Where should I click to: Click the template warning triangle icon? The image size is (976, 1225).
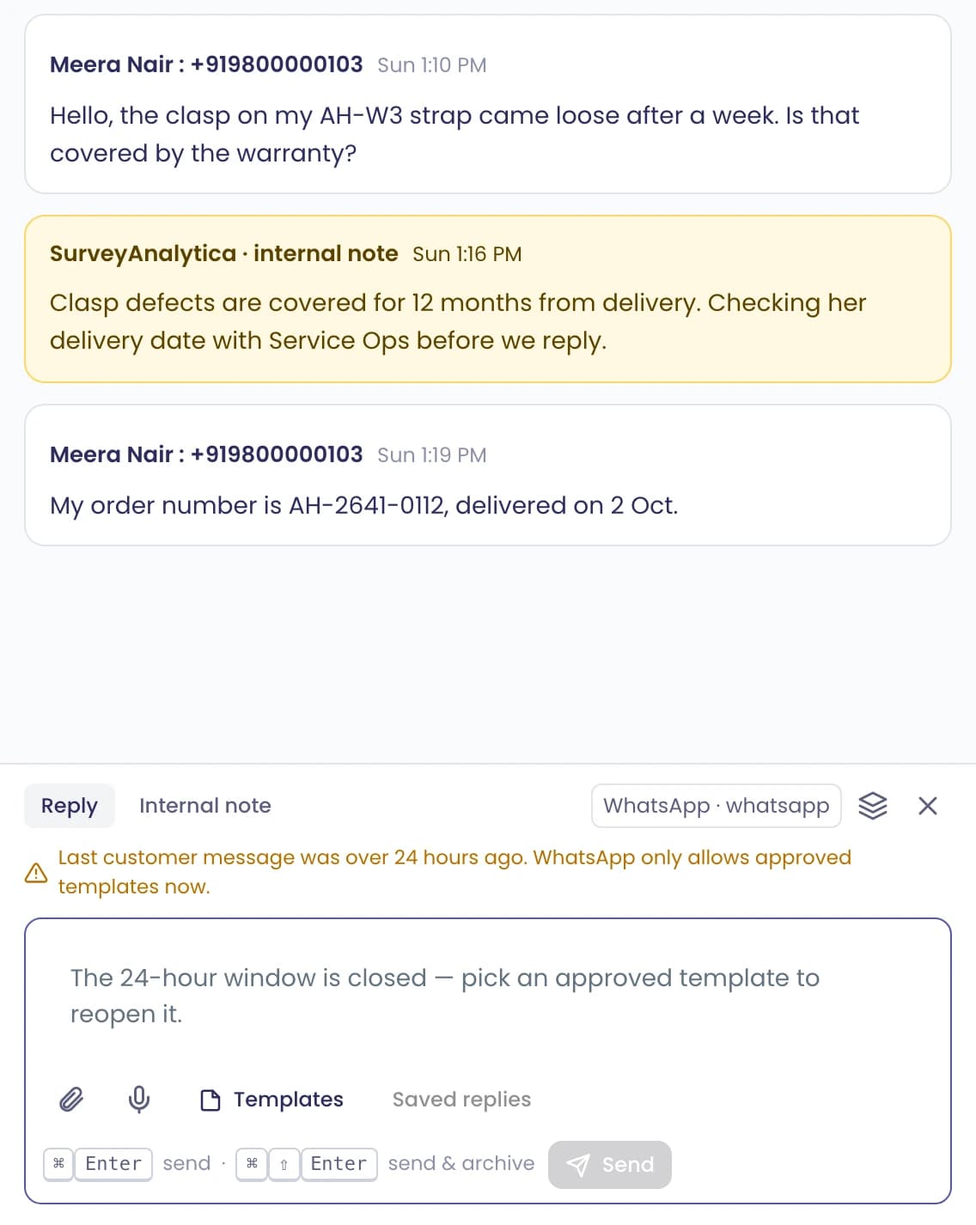tap(36, 873)
